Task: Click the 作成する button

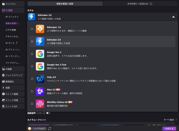Action: click(169, 128)
